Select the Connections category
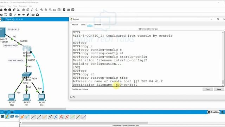The height and width of the screenshot is (127, 225). [x=7, y=116]
